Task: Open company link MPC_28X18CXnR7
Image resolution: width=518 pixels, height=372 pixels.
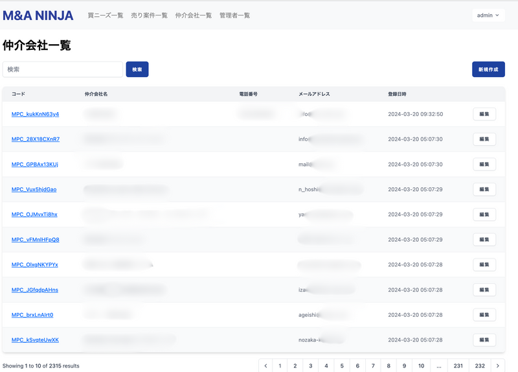Action: pyautogui.click(x=36, y=139)
